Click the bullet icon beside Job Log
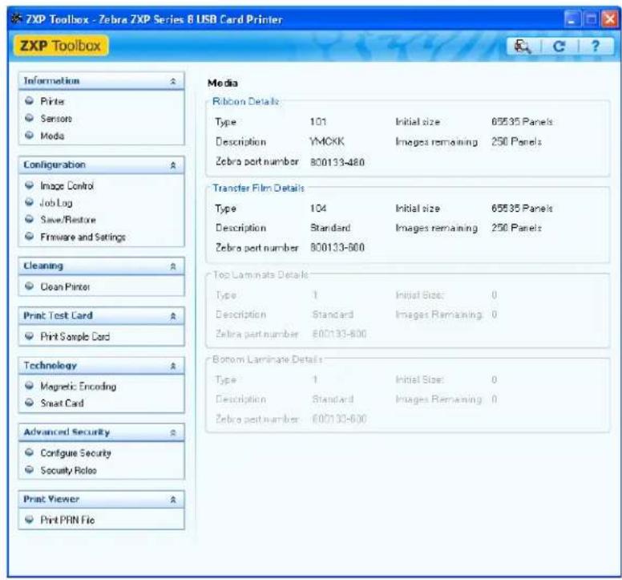The image size is (622, 580). (30, 202)
